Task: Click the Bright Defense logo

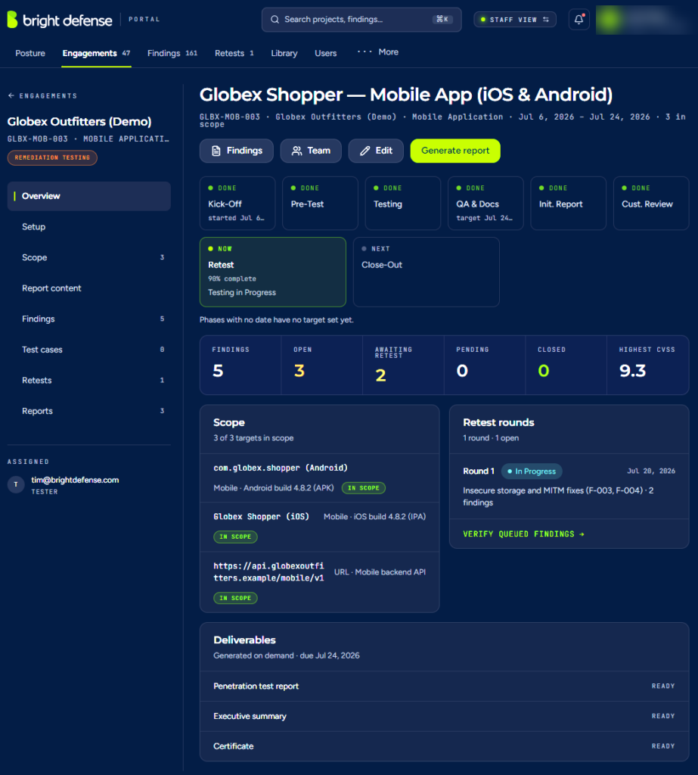Action: click(x=59, y=20)
